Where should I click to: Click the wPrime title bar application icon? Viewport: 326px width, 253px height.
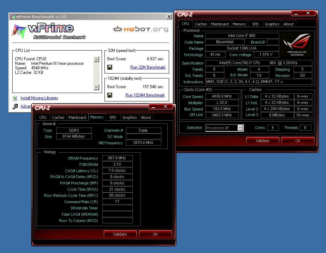tap(13, 17)
